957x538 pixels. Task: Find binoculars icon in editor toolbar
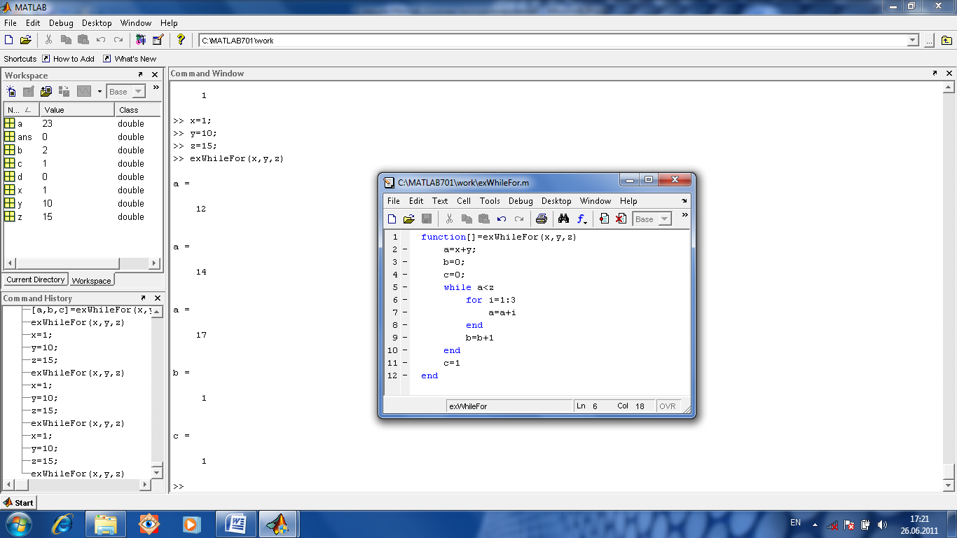pyautogui.click(x=563, y=219)
